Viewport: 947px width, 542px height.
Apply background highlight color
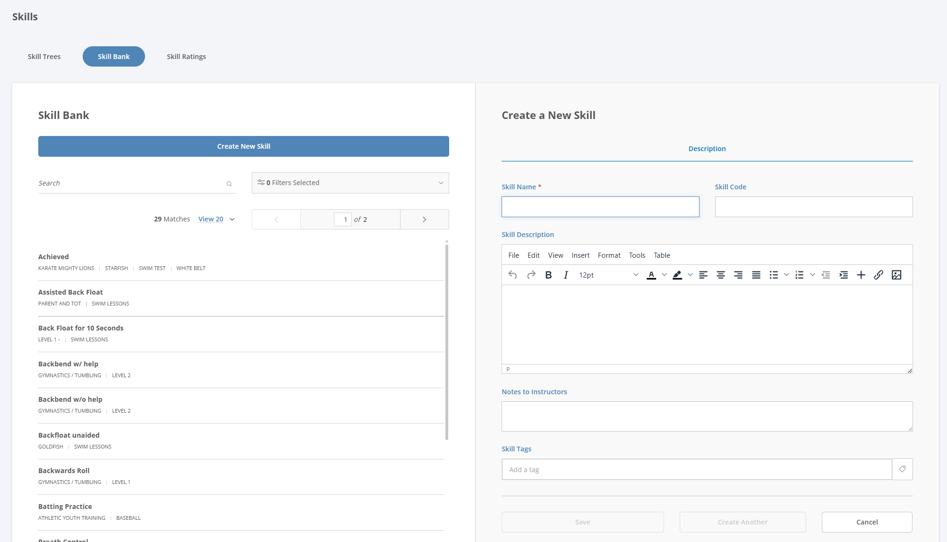pyautogui.click(x=677, y=275)
